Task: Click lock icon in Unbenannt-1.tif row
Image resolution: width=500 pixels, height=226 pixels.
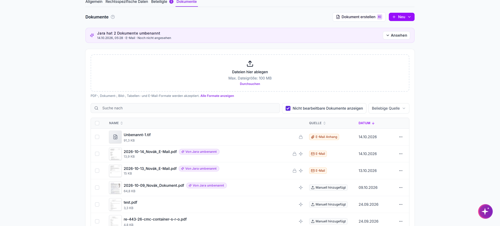Action: (x=301, y=137)
